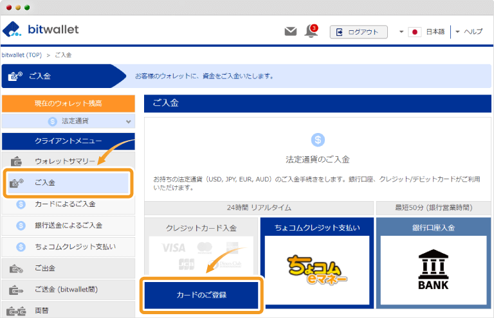Open ご送金 (bitwallet間) menu item
The height and width of the screenshot is (318, 494).
tap(68, 290)
